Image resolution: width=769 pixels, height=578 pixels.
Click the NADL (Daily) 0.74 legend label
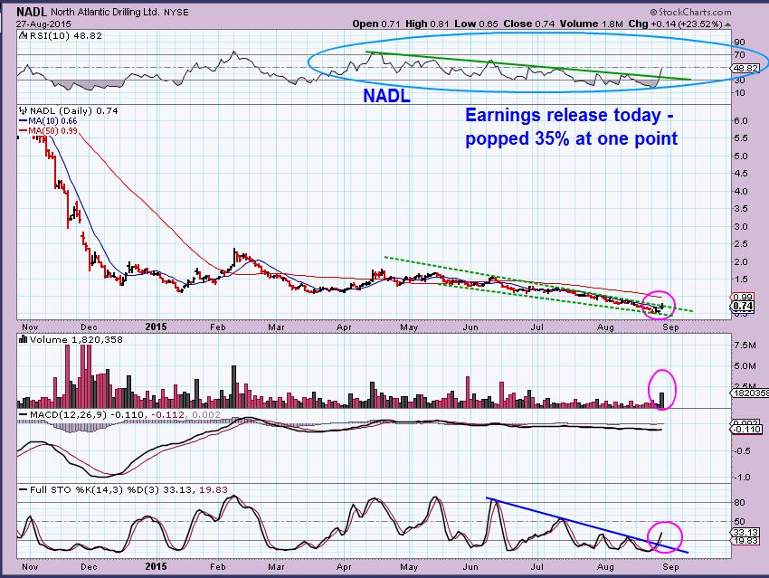[x=74, y=110]
